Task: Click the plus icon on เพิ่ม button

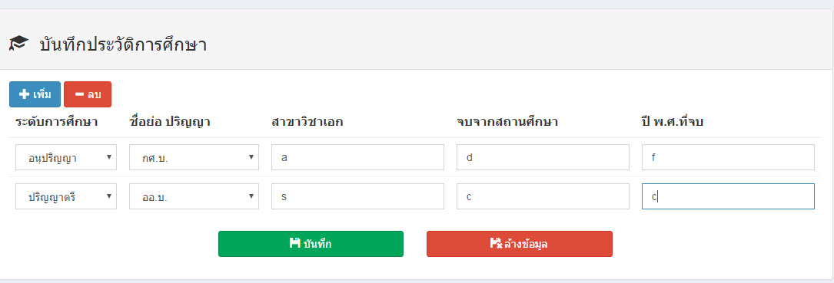Action: tap(24, 94)
